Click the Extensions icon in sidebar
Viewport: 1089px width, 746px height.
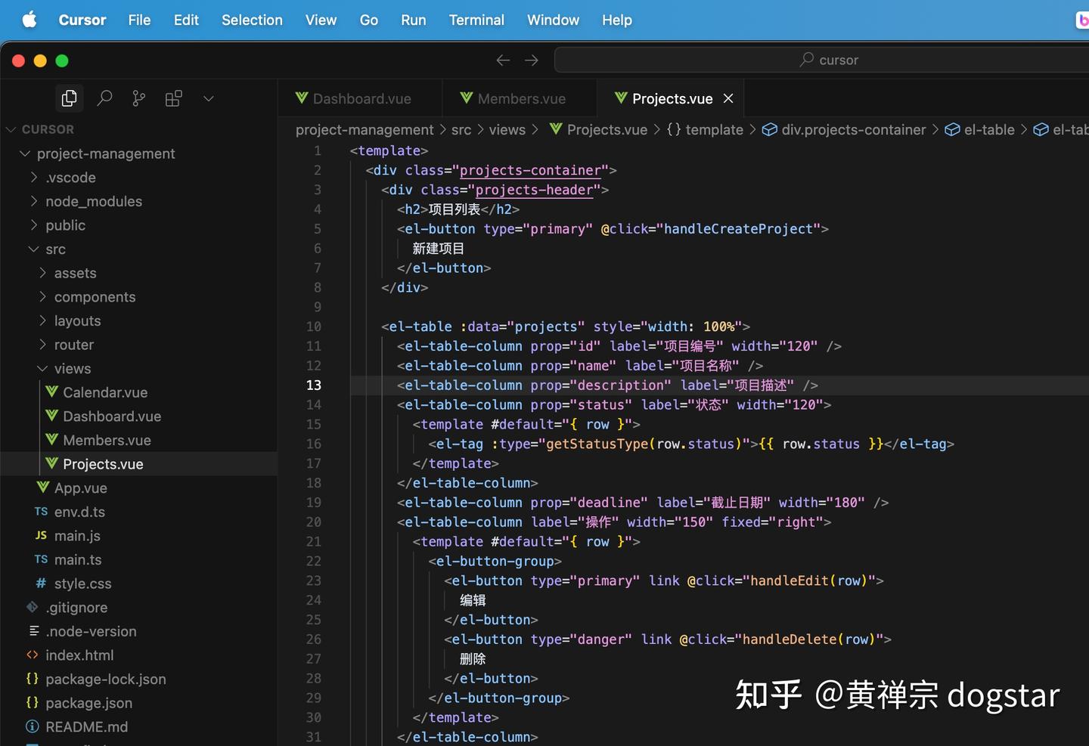coord(173,98)
